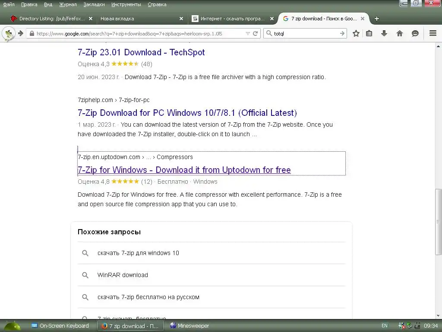This screenshot has width=442, height=332.
Task: Open the Закладки menu
Action: [94, 4]
